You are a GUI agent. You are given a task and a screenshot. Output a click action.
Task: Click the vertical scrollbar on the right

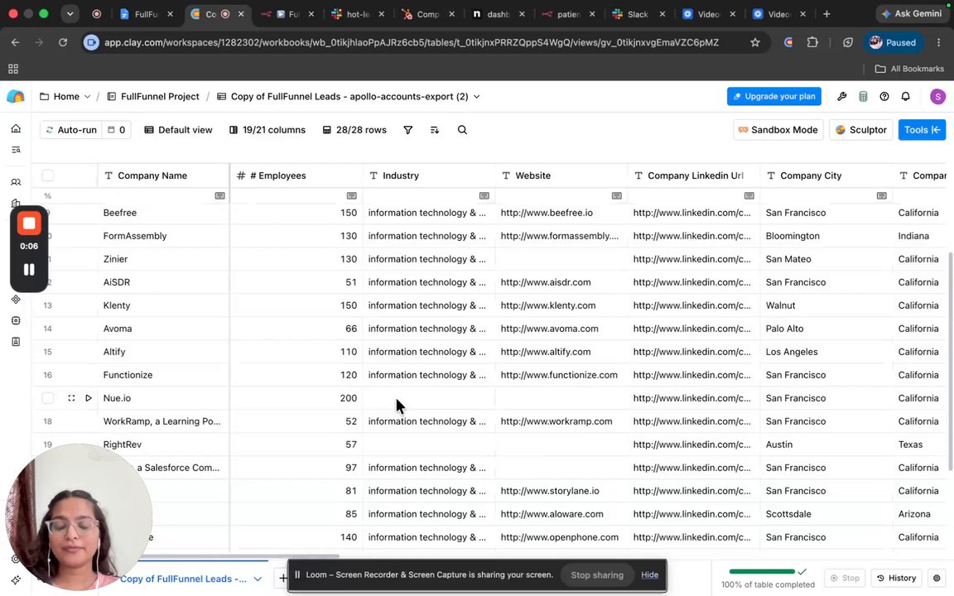pyautogui.click(x=951, y=362)
